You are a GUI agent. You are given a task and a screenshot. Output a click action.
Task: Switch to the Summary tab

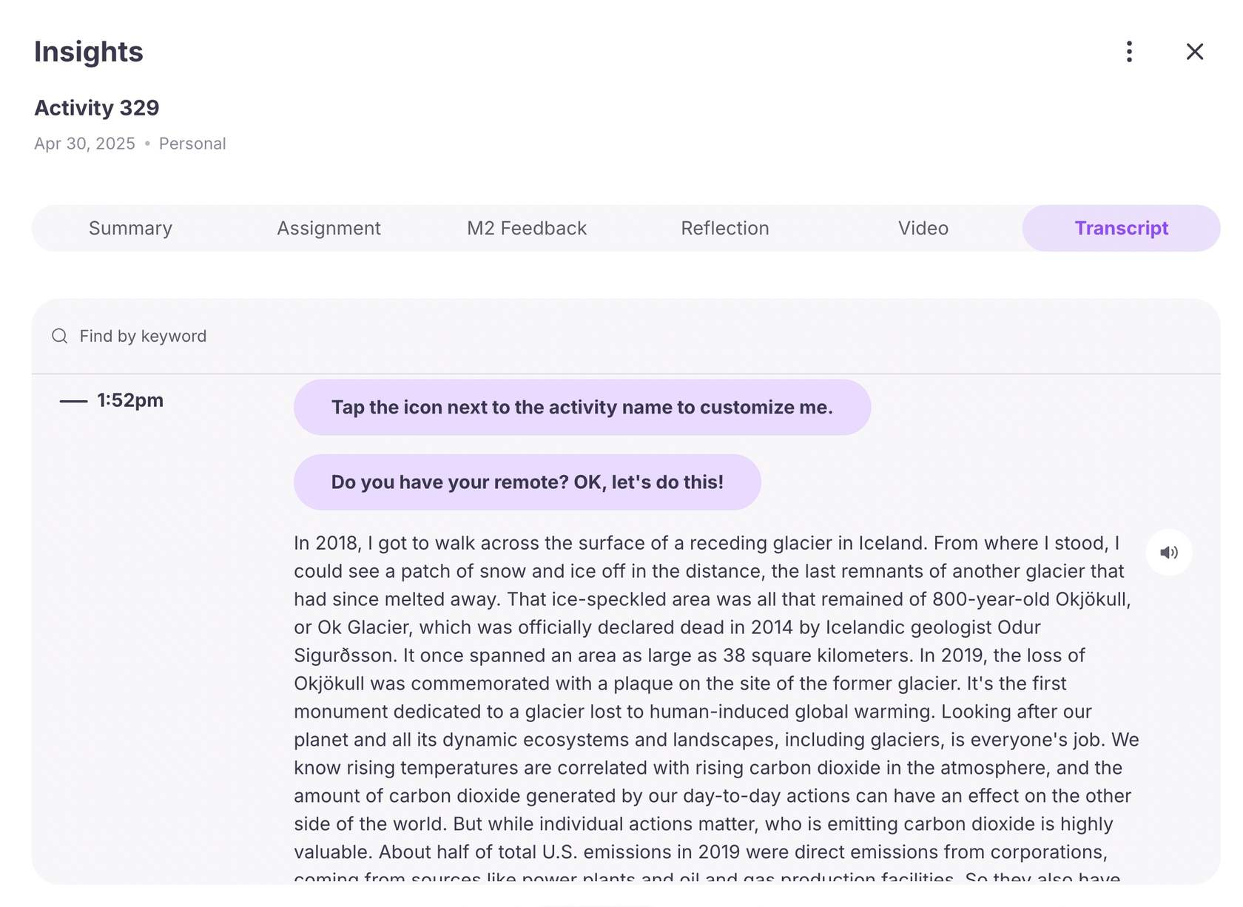(x=130, y=229)
